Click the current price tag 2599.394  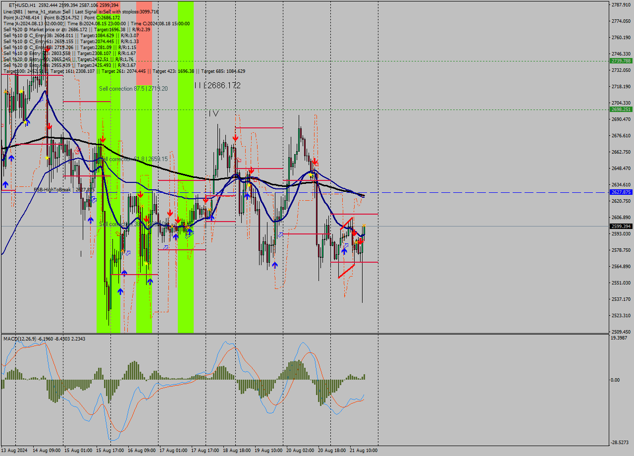click(x=621, y=226)
